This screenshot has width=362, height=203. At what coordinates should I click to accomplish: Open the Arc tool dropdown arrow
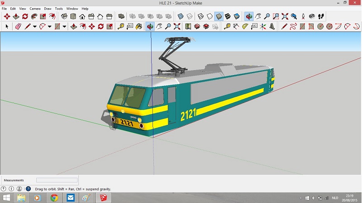[49, 27]
